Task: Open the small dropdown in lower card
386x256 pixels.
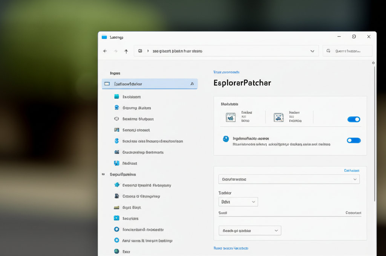Action: pyautogui.click(x=238, y=202)
